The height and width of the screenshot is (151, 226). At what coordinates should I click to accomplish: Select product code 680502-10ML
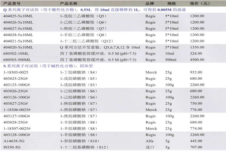(x=16, y=53)
